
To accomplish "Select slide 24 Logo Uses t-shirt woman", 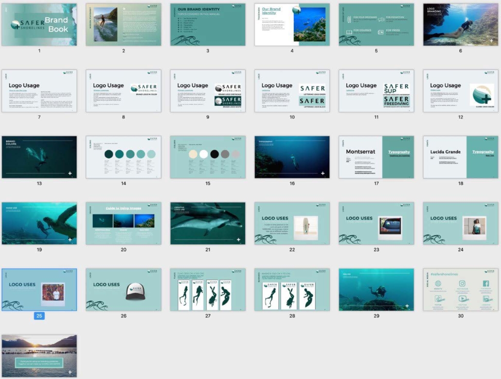I will [x=461, y=223].
